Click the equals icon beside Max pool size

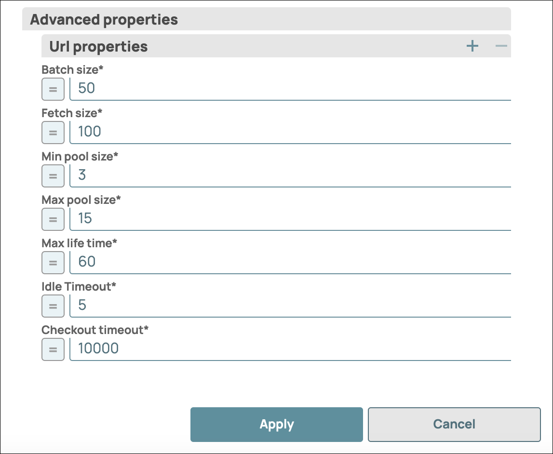[53, 219]
